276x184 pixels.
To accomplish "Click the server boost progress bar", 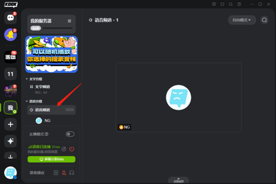I will (57, 28).
